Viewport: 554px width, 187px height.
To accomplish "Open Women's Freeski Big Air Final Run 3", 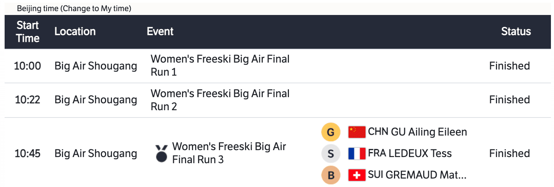I will 229,153.
